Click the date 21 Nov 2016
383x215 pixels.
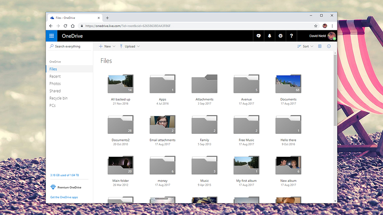[120, 104]
